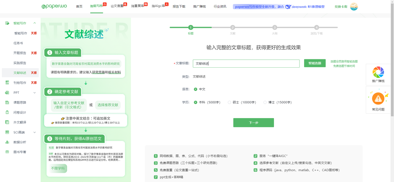This screenshot has width=394, height=182.
Task: Click the 常见问题 orange warning icon
Action: pyautogui.click(x=378, y=98)
